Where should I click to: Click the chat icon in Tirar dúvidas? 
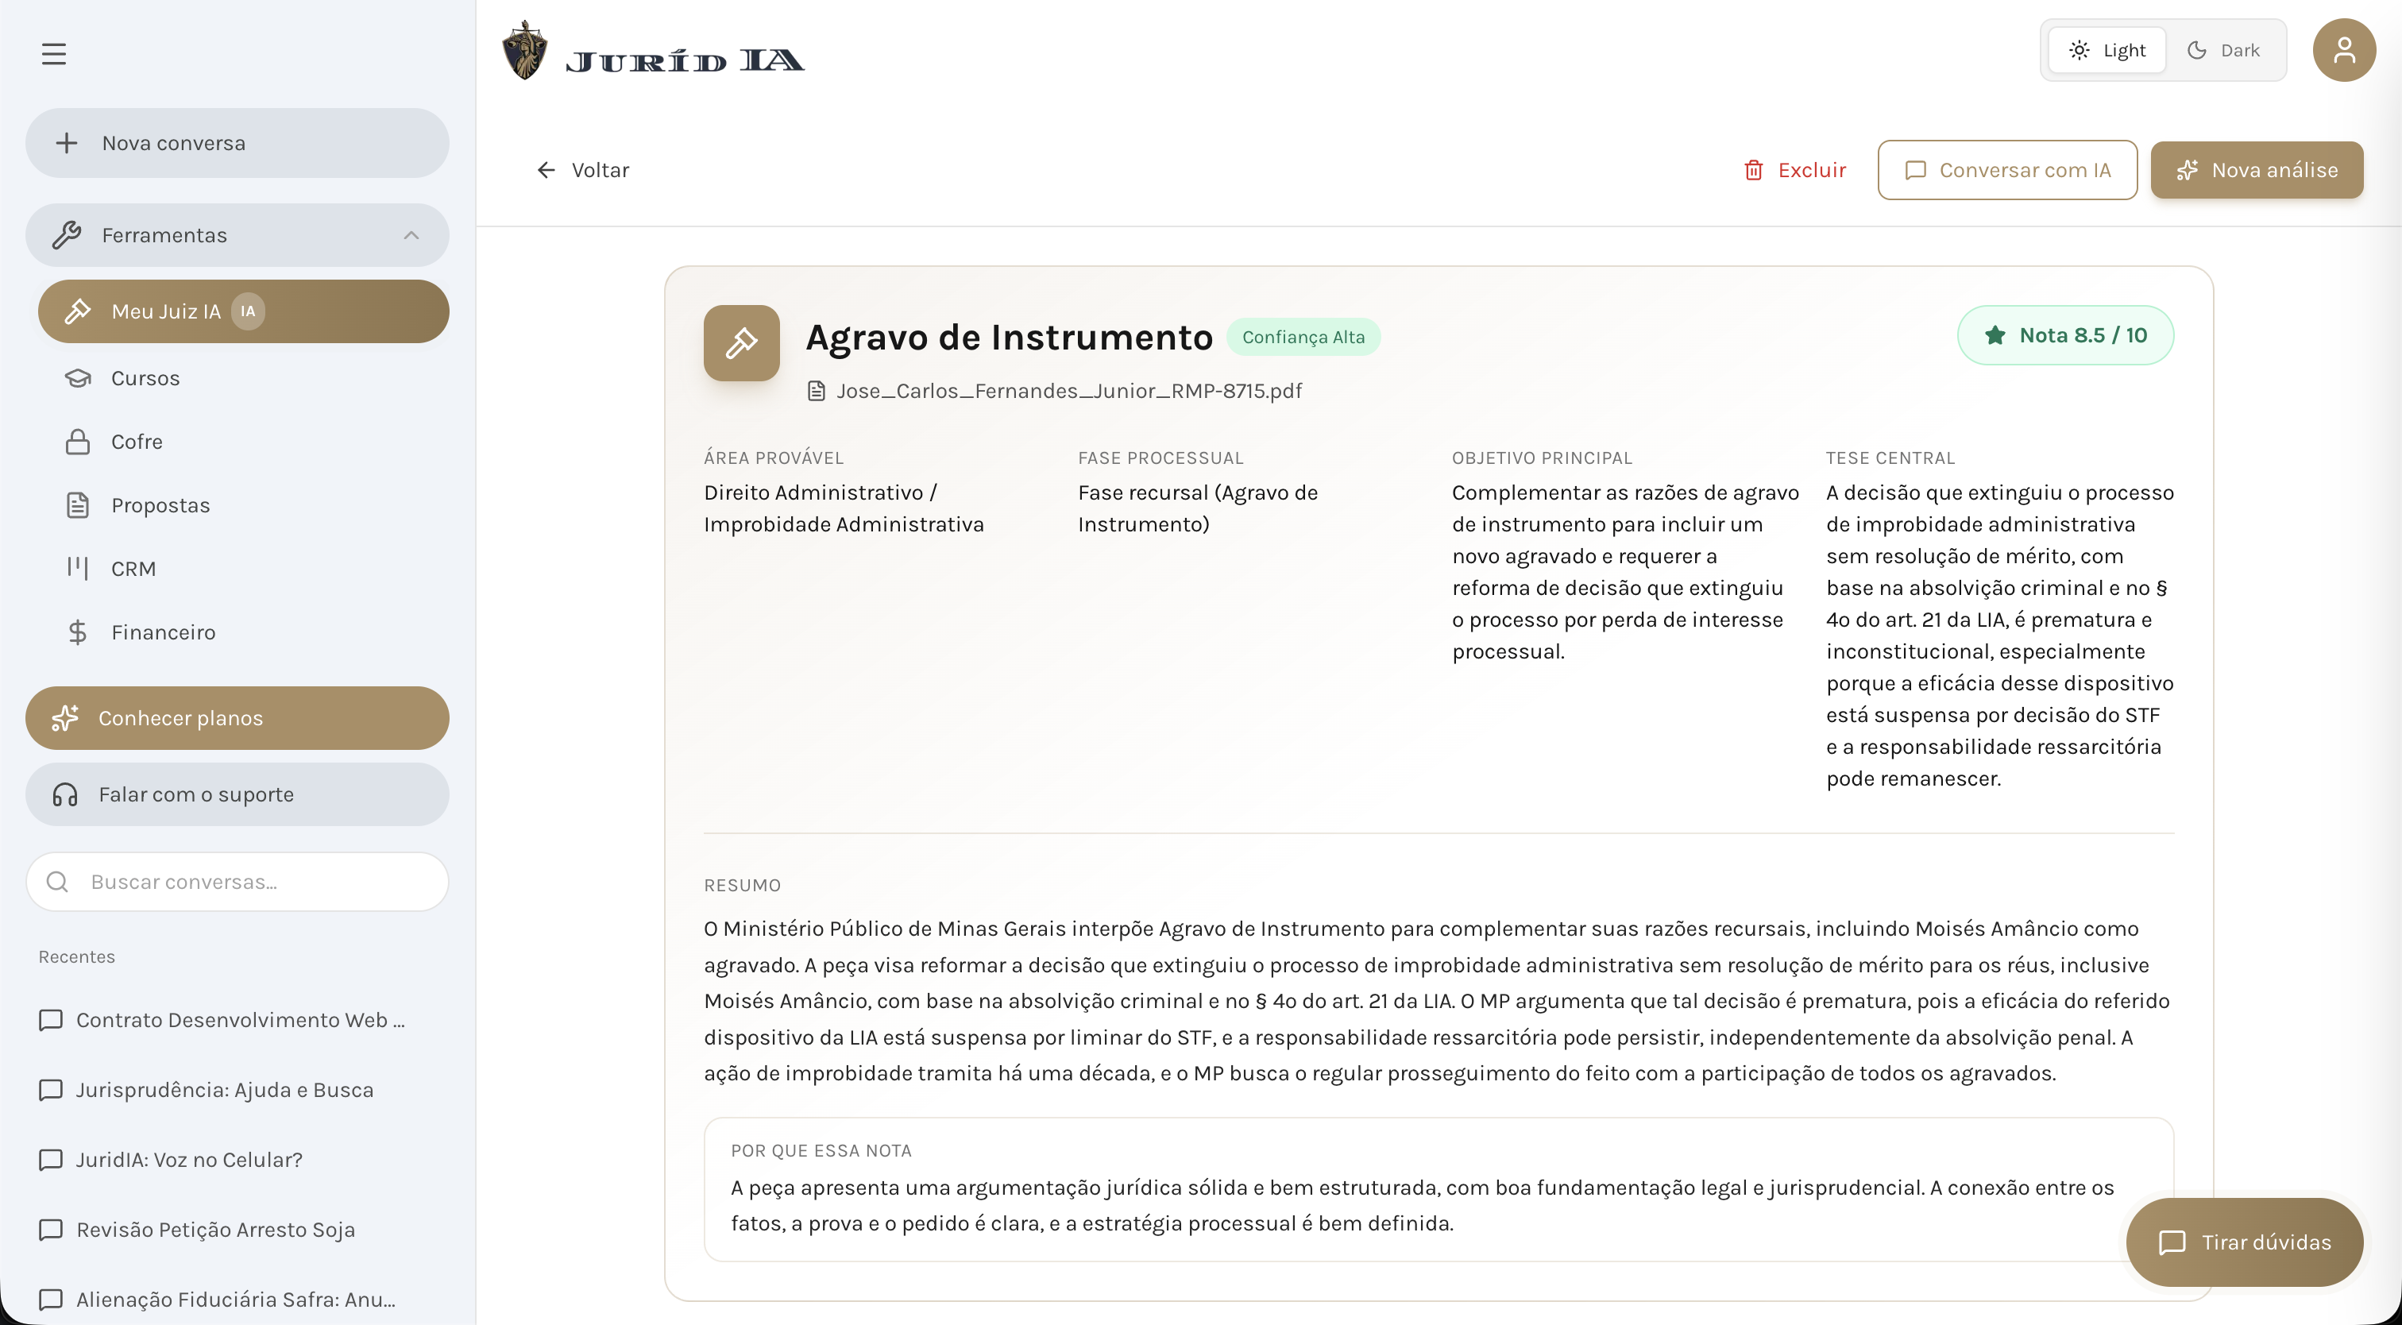pos(2172,1242)
